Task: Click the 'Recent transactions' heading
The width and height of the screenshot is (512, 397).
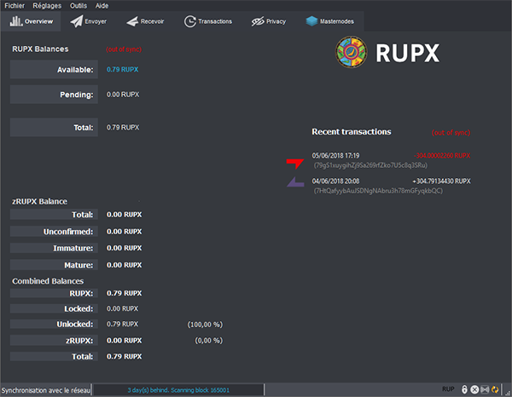Action: [352, 132]
